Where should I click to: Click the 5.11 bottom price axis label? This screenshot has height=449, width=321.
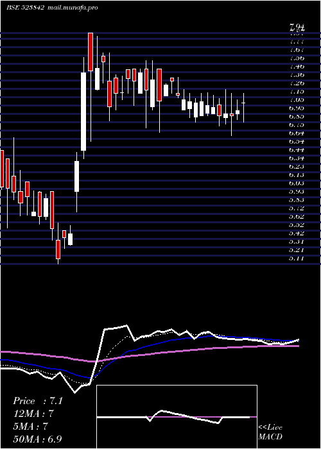[x=297, y=258]
